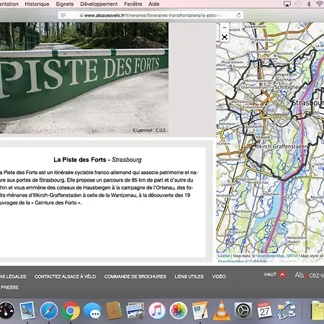Reload the page with the refresh icon
The image size is (324, 324).
click(238, 15)
